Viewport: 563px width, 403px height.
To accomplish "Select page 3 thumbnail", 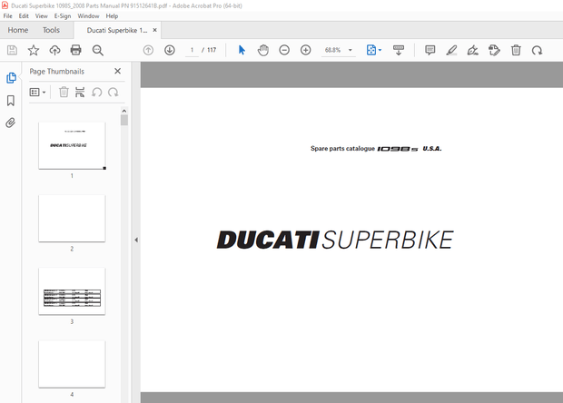I will tap(72, 291).
